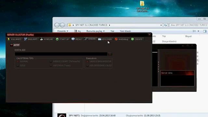Click the Explorer forward navigation button
This screenshot has width=208, height=117.
62,25
